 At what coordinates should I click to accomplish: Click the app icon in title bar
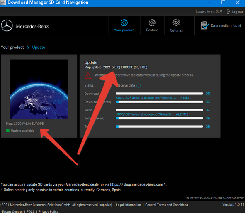[3, 2]
